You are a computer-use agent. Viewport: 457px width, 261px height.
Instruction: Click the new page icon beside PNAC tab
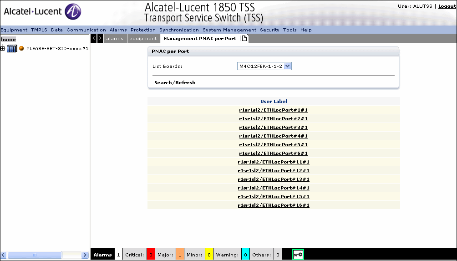click(244, 38)
